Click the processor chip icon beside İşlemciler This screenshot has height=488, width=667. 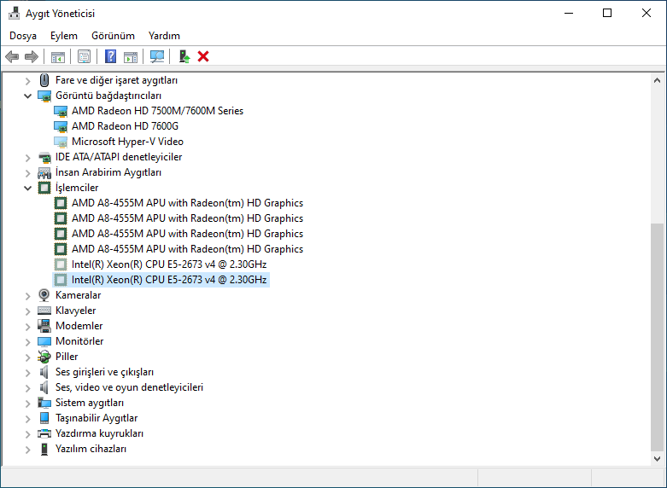pos(44,188)
